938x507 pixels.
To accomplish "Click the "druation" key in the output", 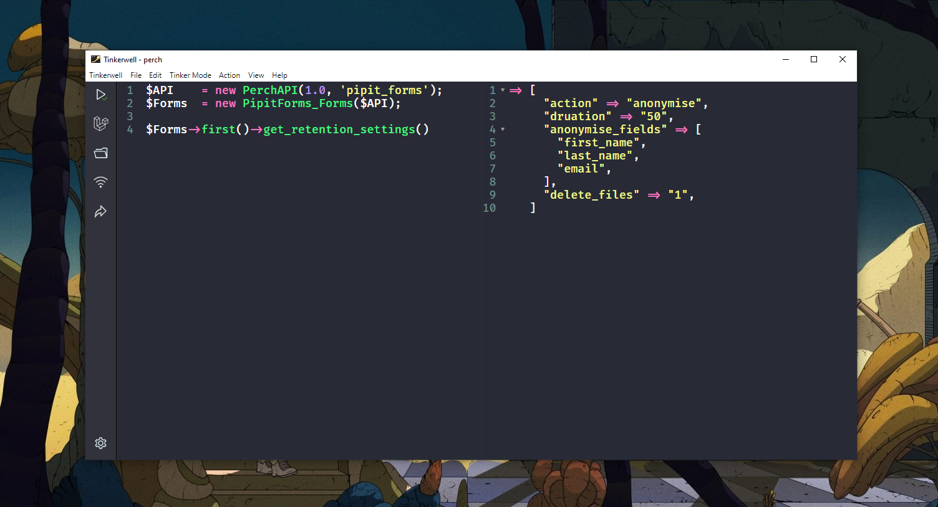I will click(578, 116).
